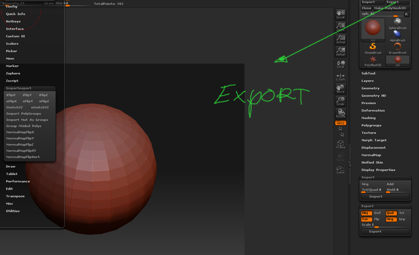Enable Local transformations icon

pos(340,64)
